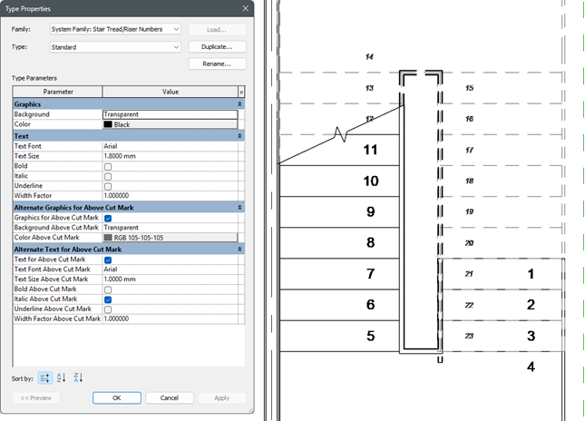Collapse Alternate Text for Above Cut Mark section
This screenshot has height=421, width=585.
click(x=239, y=249)
